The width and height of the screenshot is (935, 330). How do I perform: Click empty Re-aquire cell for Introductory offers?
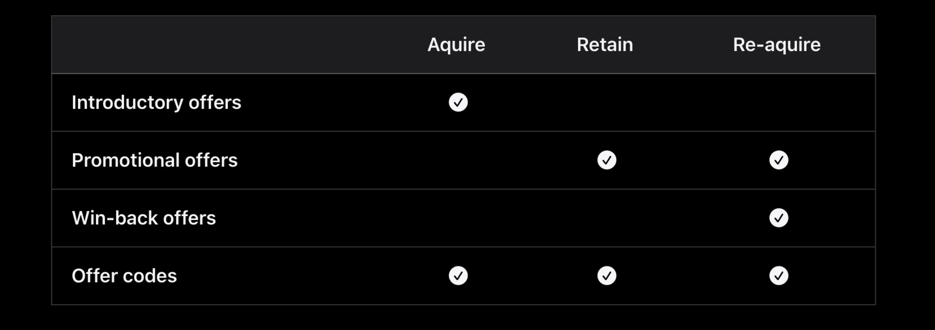click(x=779, y=102)
